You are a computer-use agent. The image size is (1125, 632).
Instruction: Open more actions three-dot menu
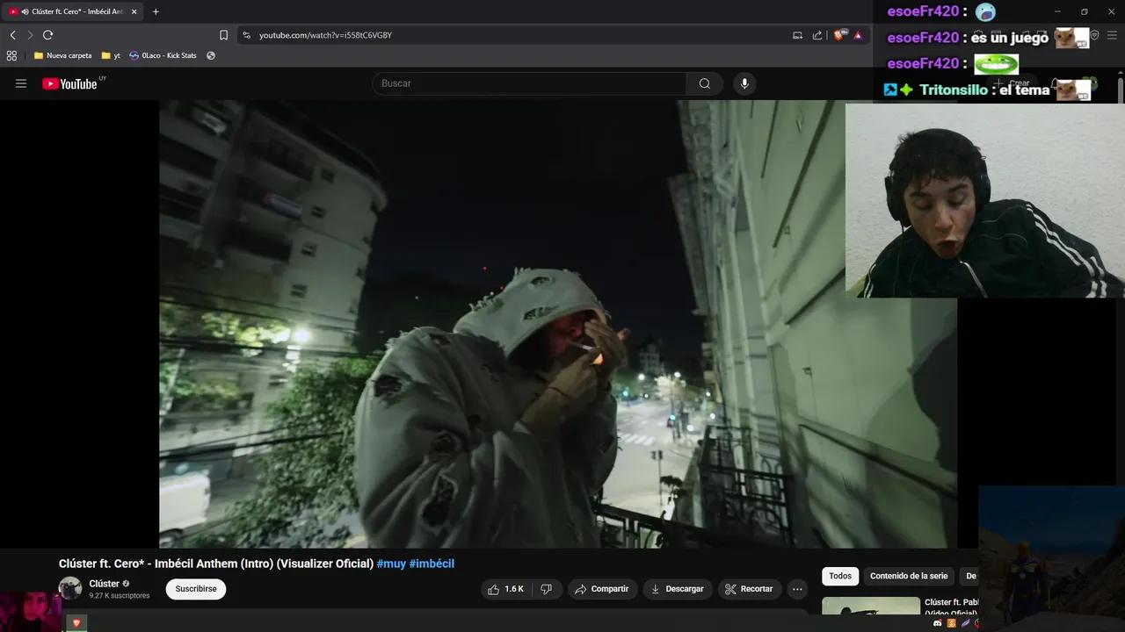797,589
